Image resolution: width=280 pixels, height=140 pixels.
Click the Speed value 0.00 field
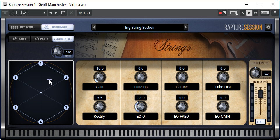coord(68,52)
